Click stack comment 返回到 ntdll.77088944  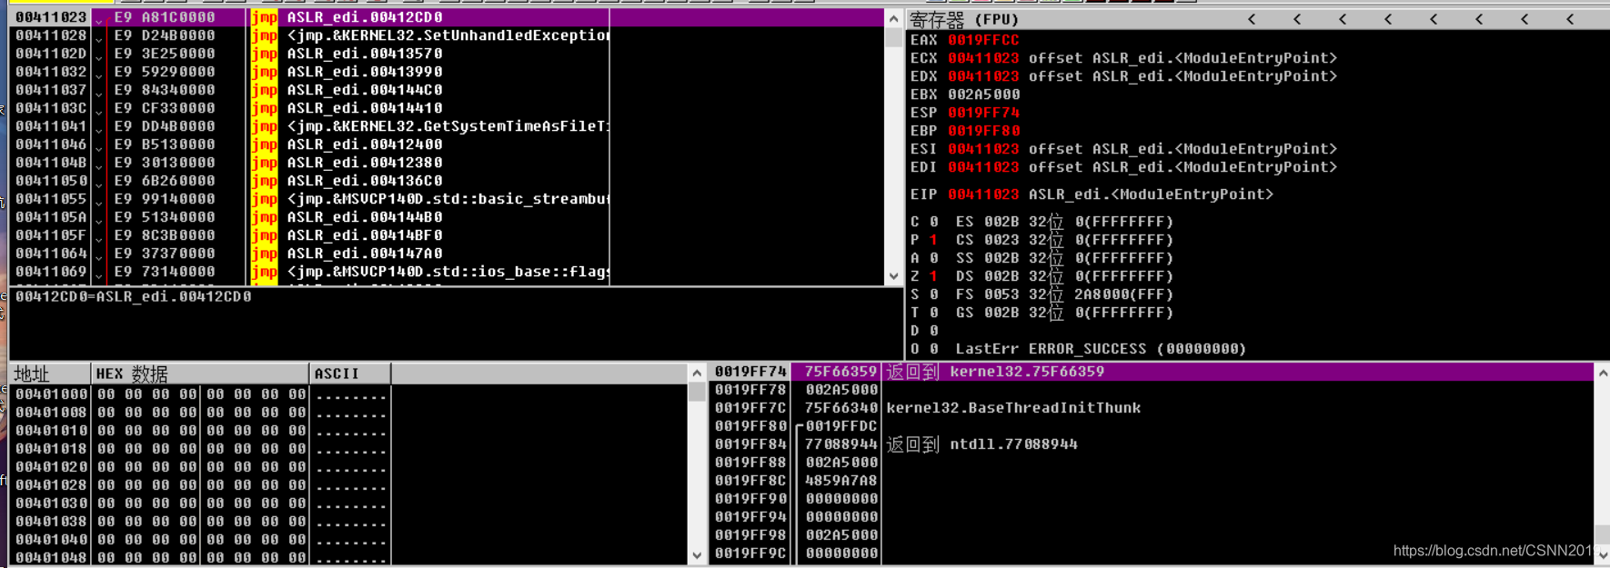click(981, 444)
